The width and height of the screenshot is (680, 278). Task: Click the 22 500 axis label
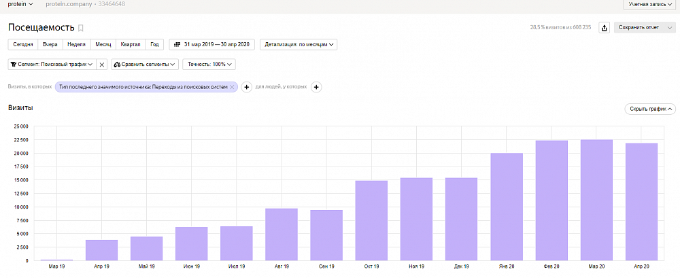[x=20, y=140]
